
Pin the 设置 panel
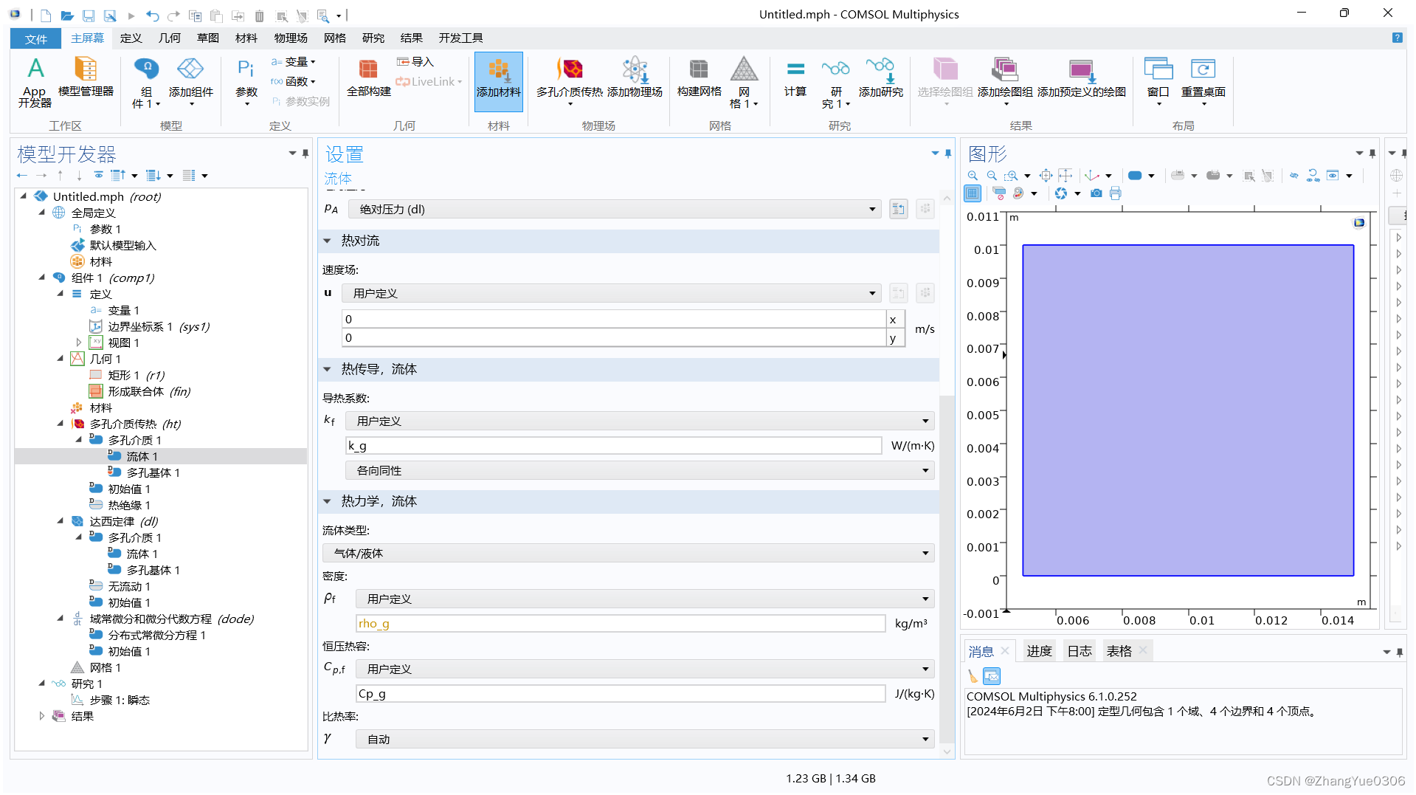click(x=947, y=154)
